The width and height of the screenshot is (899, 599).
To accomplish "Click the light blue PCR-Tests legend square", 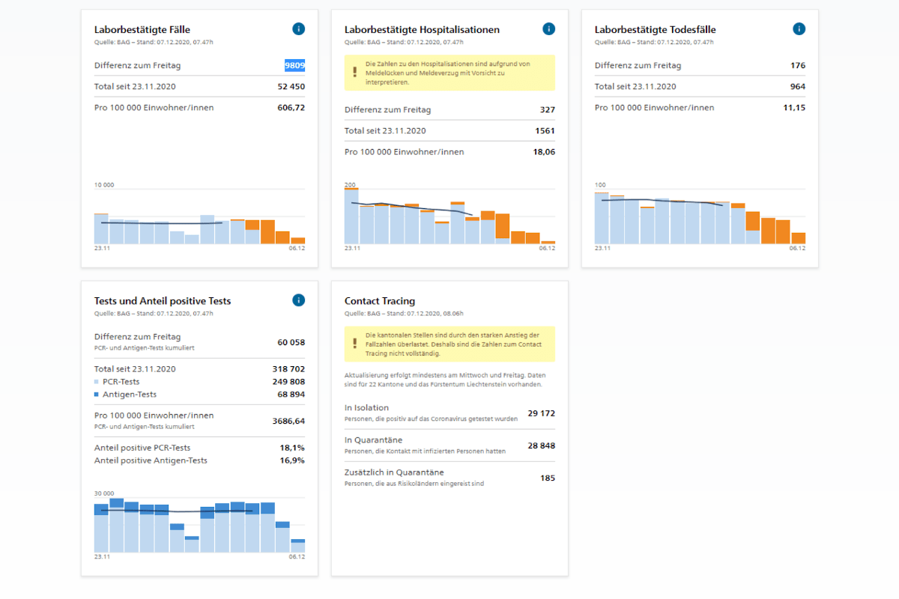I will pos(97,382).
